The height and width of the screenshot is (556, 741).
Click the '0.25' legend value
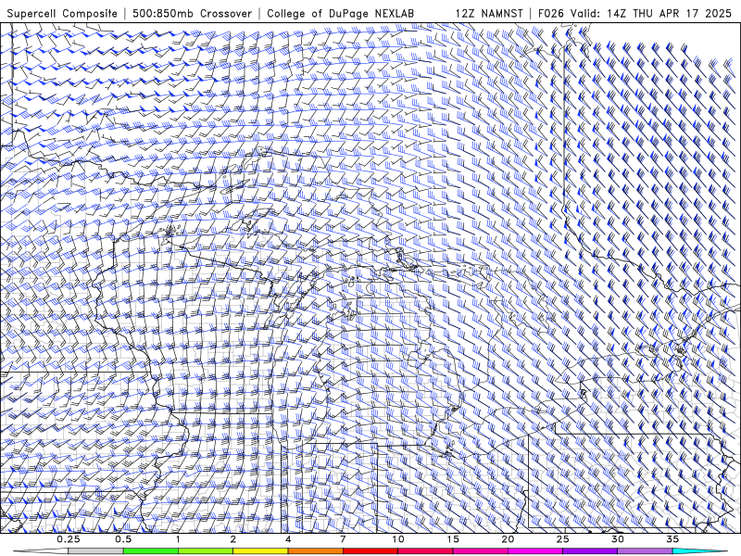click(x=69, y=539)
